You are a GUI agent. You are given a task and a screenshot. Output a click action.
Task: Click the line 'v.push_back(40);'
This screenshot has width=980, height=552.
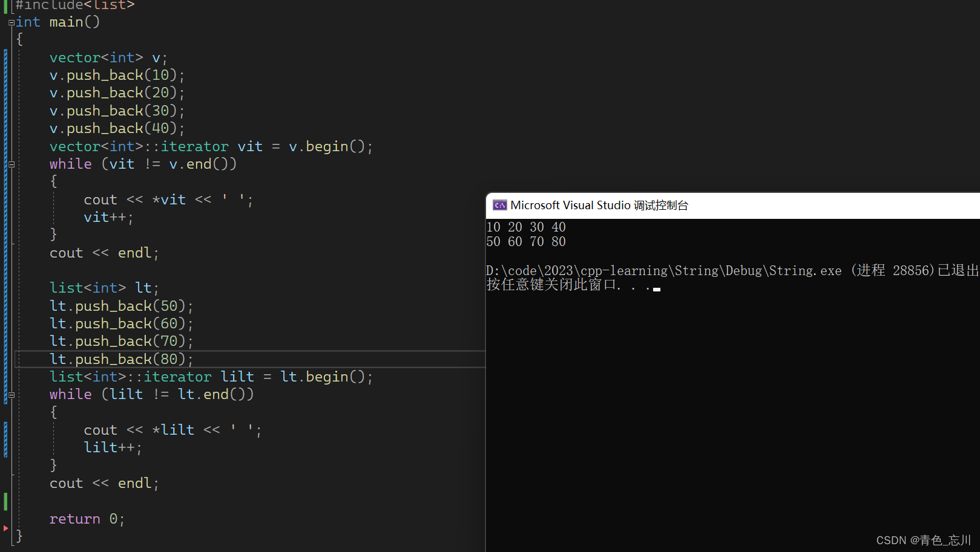pyautogui.click(x=117, y=129)
